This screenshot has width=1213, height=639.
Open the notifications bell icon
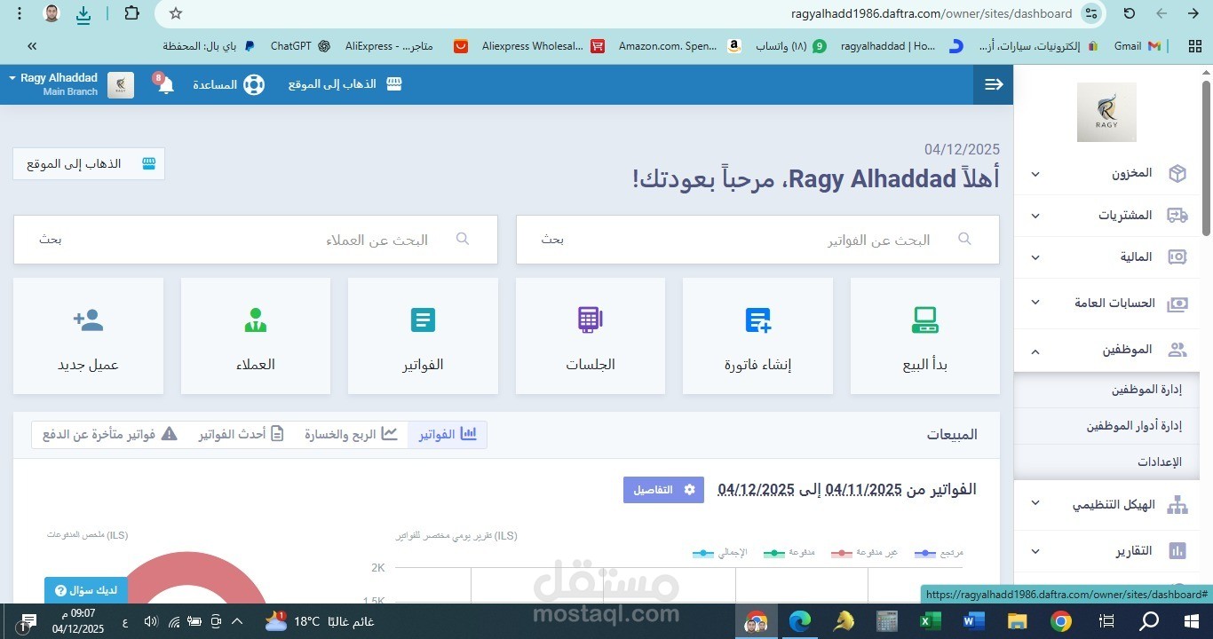point(165,85)
